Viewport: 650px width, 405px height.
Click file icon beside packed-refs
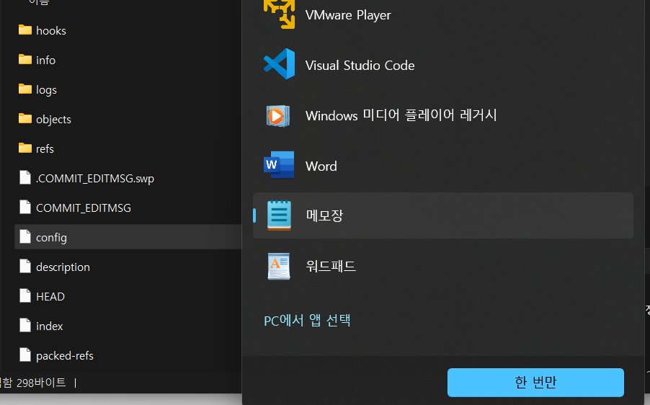[25, 355]
